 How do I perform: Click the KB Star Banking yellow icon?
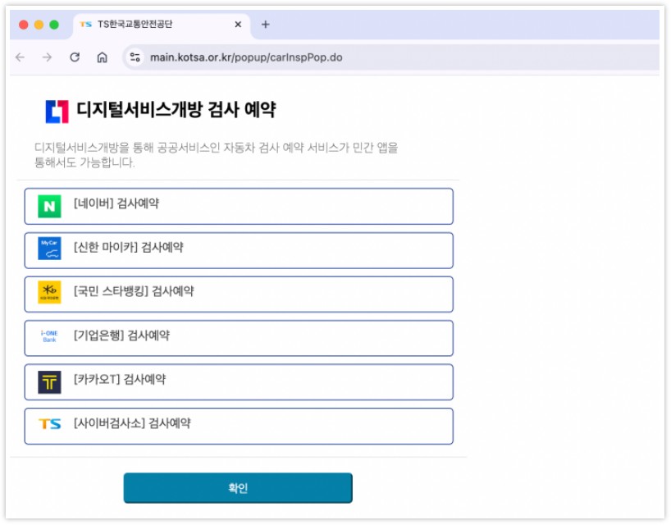49,292
